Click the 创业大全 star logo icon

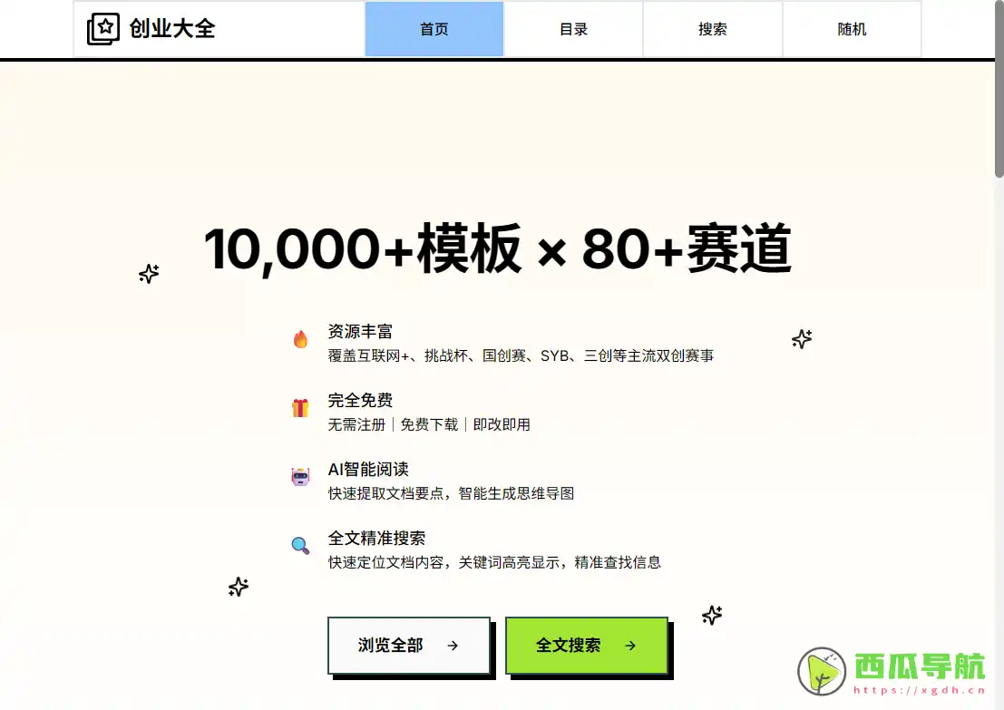coord(103,29)
